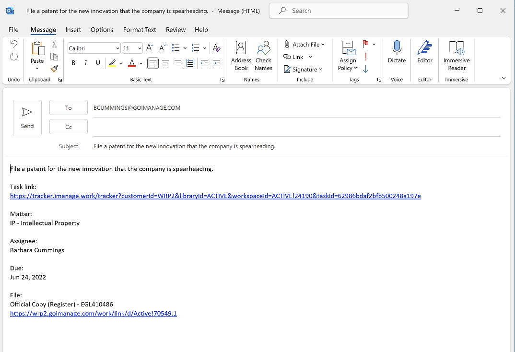Toggle Underline formatting
The width and height of the screenshot is (515, 352).
98,63
